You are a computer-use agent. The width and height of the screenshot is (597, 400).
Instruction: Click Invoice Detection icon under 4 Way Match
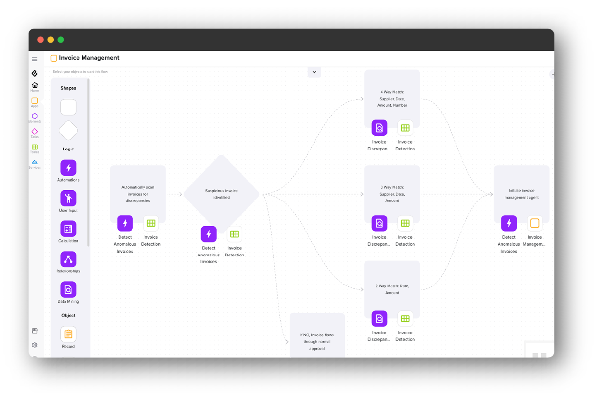point(405,128)
